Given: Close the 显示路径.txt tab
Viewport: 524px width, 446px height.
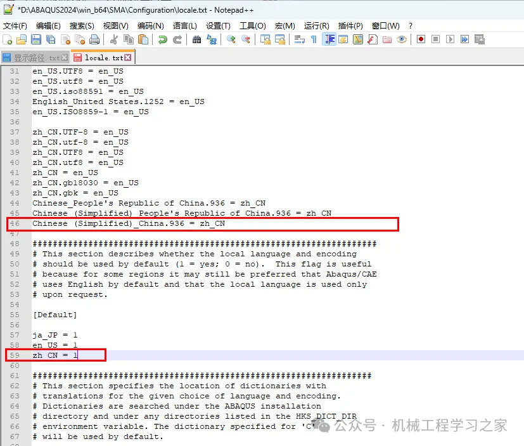Looking at the screenshot, I should point(65,58).
